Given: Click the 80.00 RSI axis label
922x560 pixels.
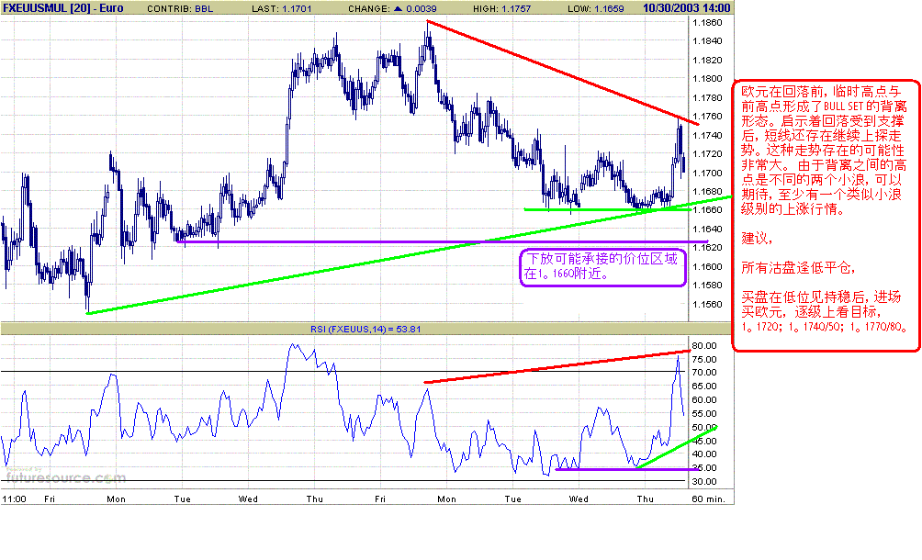Looking at the screenshot, I should [x=704, y=345].
